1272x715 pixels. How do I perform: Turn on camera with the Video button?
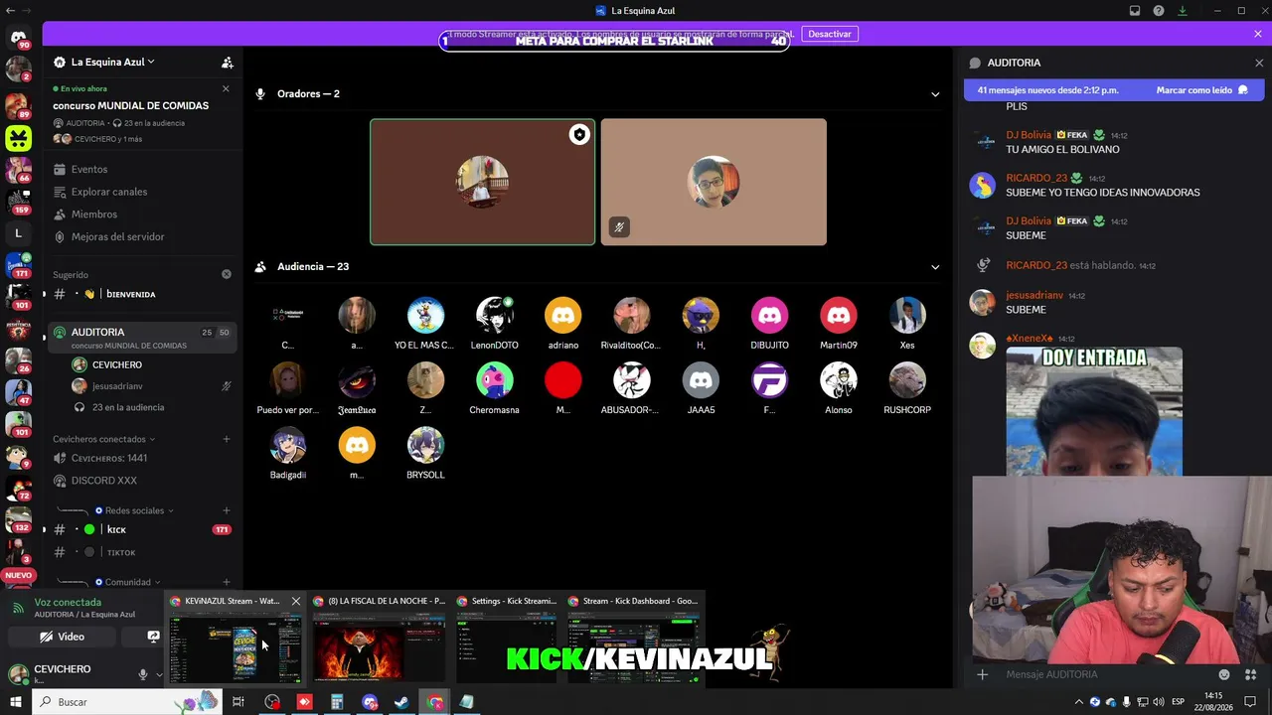[62, 637]
